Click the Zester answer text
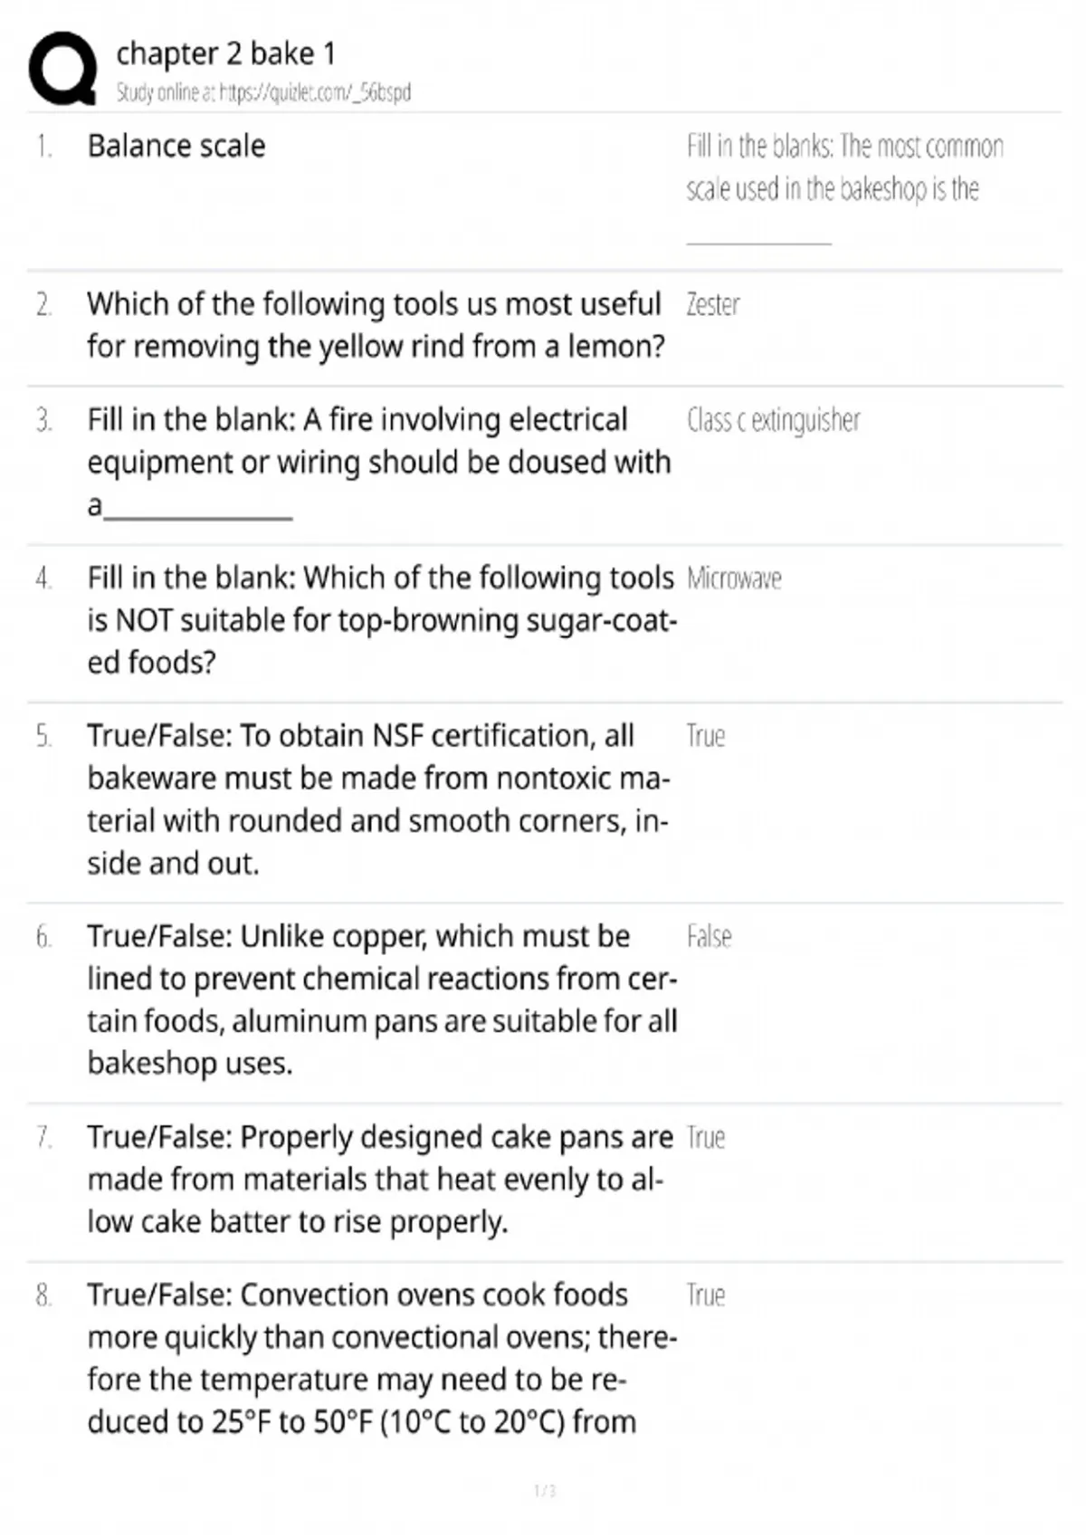Image resolution: width=1086 pixels, height=1539 pixels. tap(713, 305)
